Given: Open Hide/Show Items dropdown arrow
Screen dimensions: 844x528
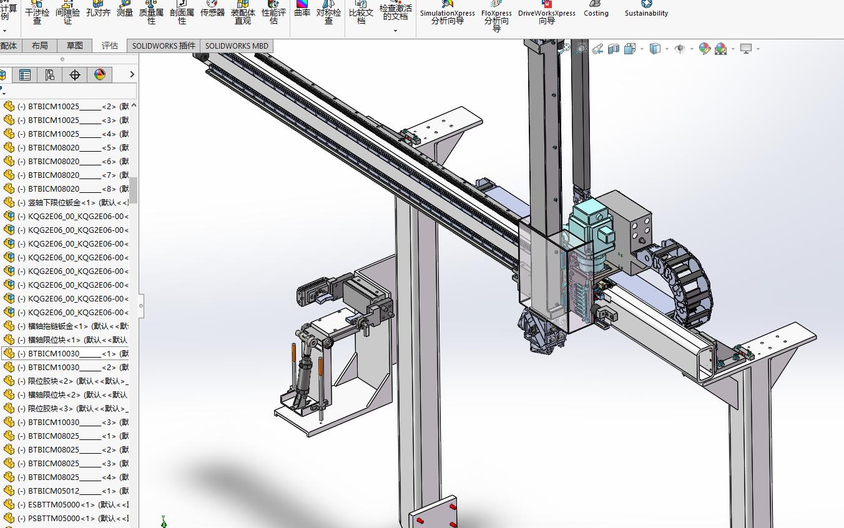Looking at the screenshot, I should pos(692,49).
